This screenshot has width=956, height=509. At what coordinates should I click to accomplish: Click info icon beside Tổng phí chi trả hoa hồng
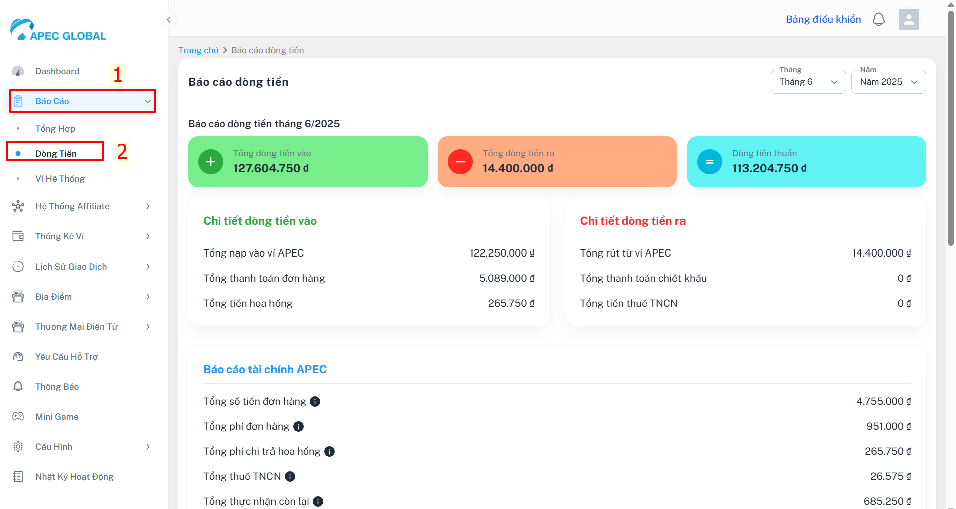[x=329, y=451]
